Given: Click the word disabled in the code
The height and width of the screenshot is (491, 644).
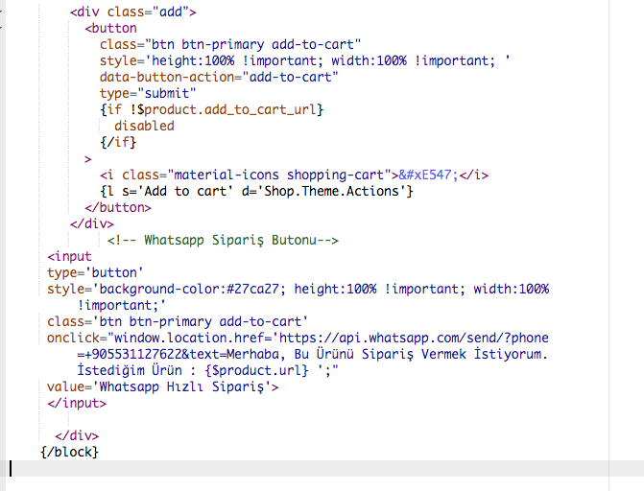Looking at the screenshot, I should point(144,126).
